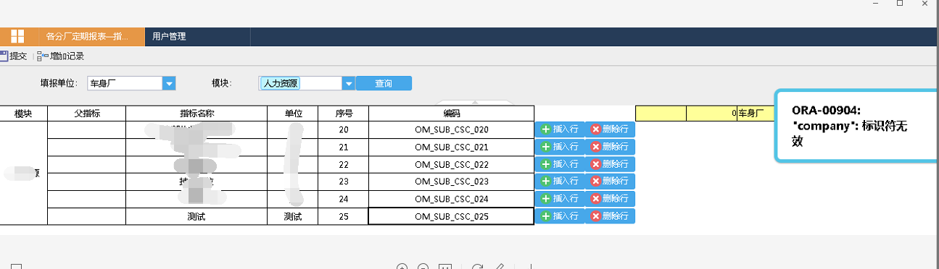Open the 填报单位 dropdown arrow
The height and width of the screenshot is (269, 939).
[x=169, y=84]
